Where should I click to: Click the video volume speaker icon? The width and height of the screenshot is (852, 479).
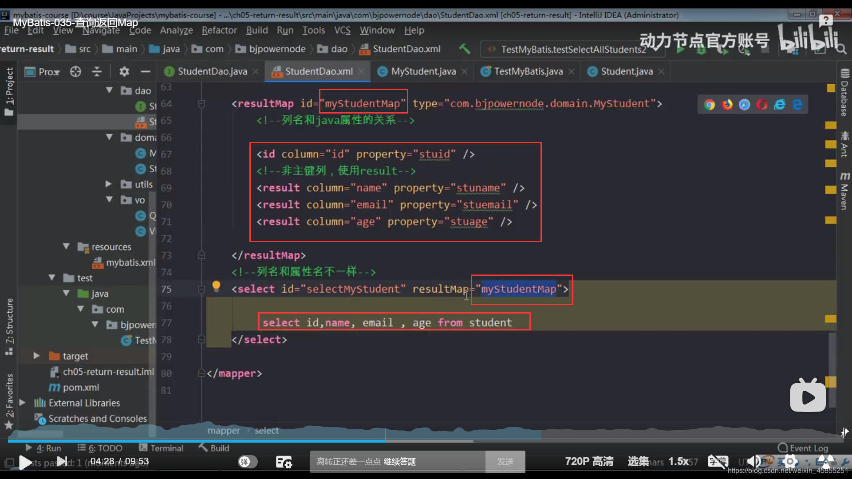point(753,461)
